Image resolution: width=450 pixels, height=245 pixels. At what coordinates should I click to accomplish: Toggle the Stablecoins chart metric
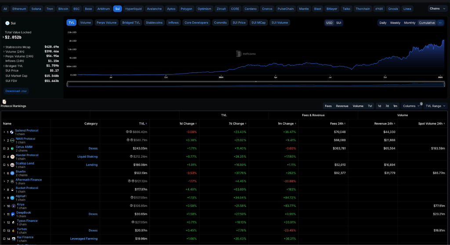pyautogui.click(x=154, y=23)
